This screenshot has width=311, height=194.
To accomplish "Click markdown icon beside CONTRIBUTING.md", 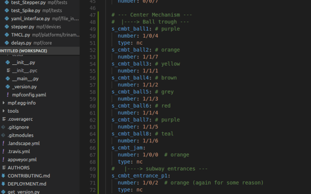I will click(x=3, y=176).
